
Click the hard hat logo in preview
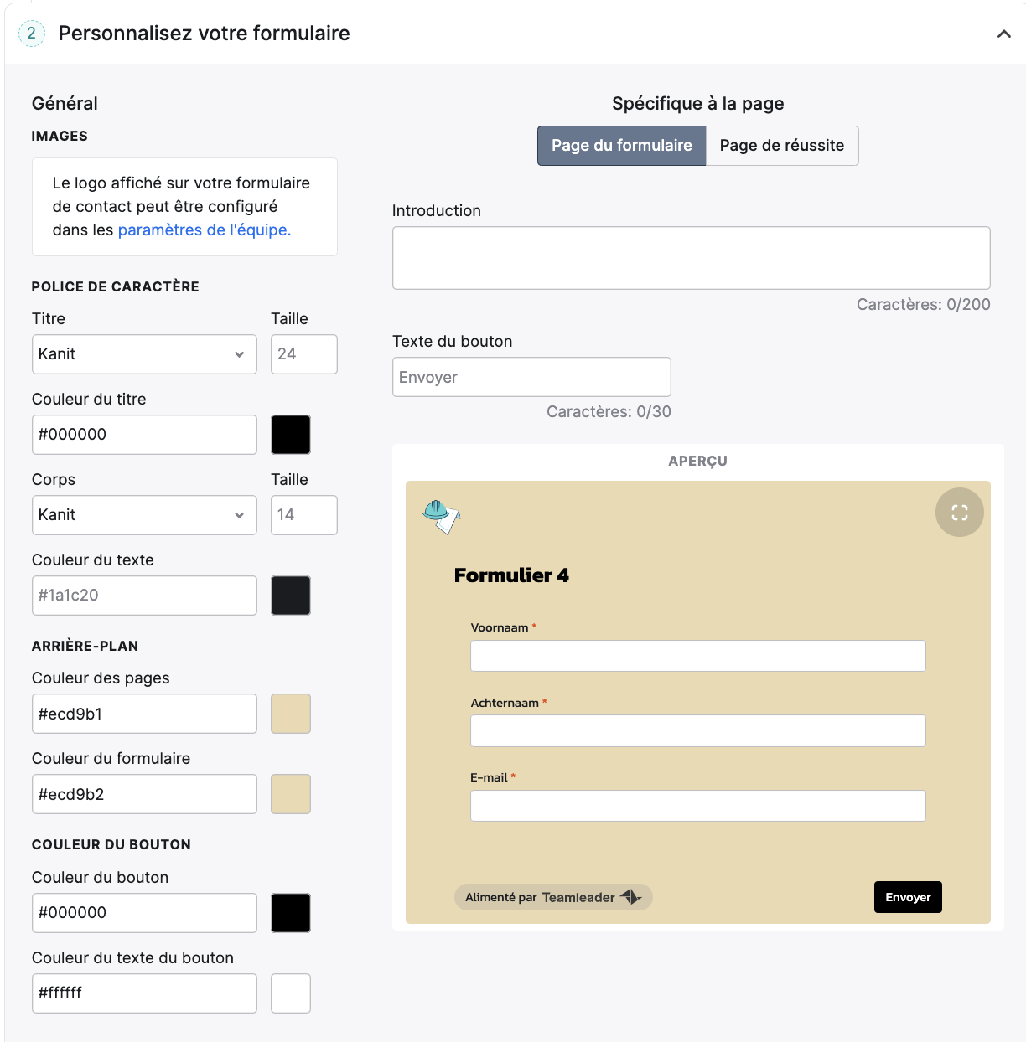click(x=442, y=517)
